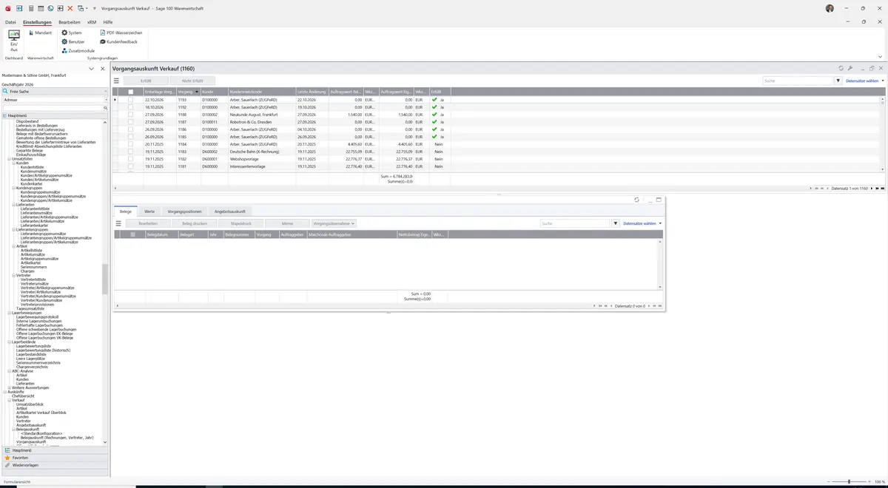
Task: Maximize the lower Belege panel
Action: click(659, 200)
